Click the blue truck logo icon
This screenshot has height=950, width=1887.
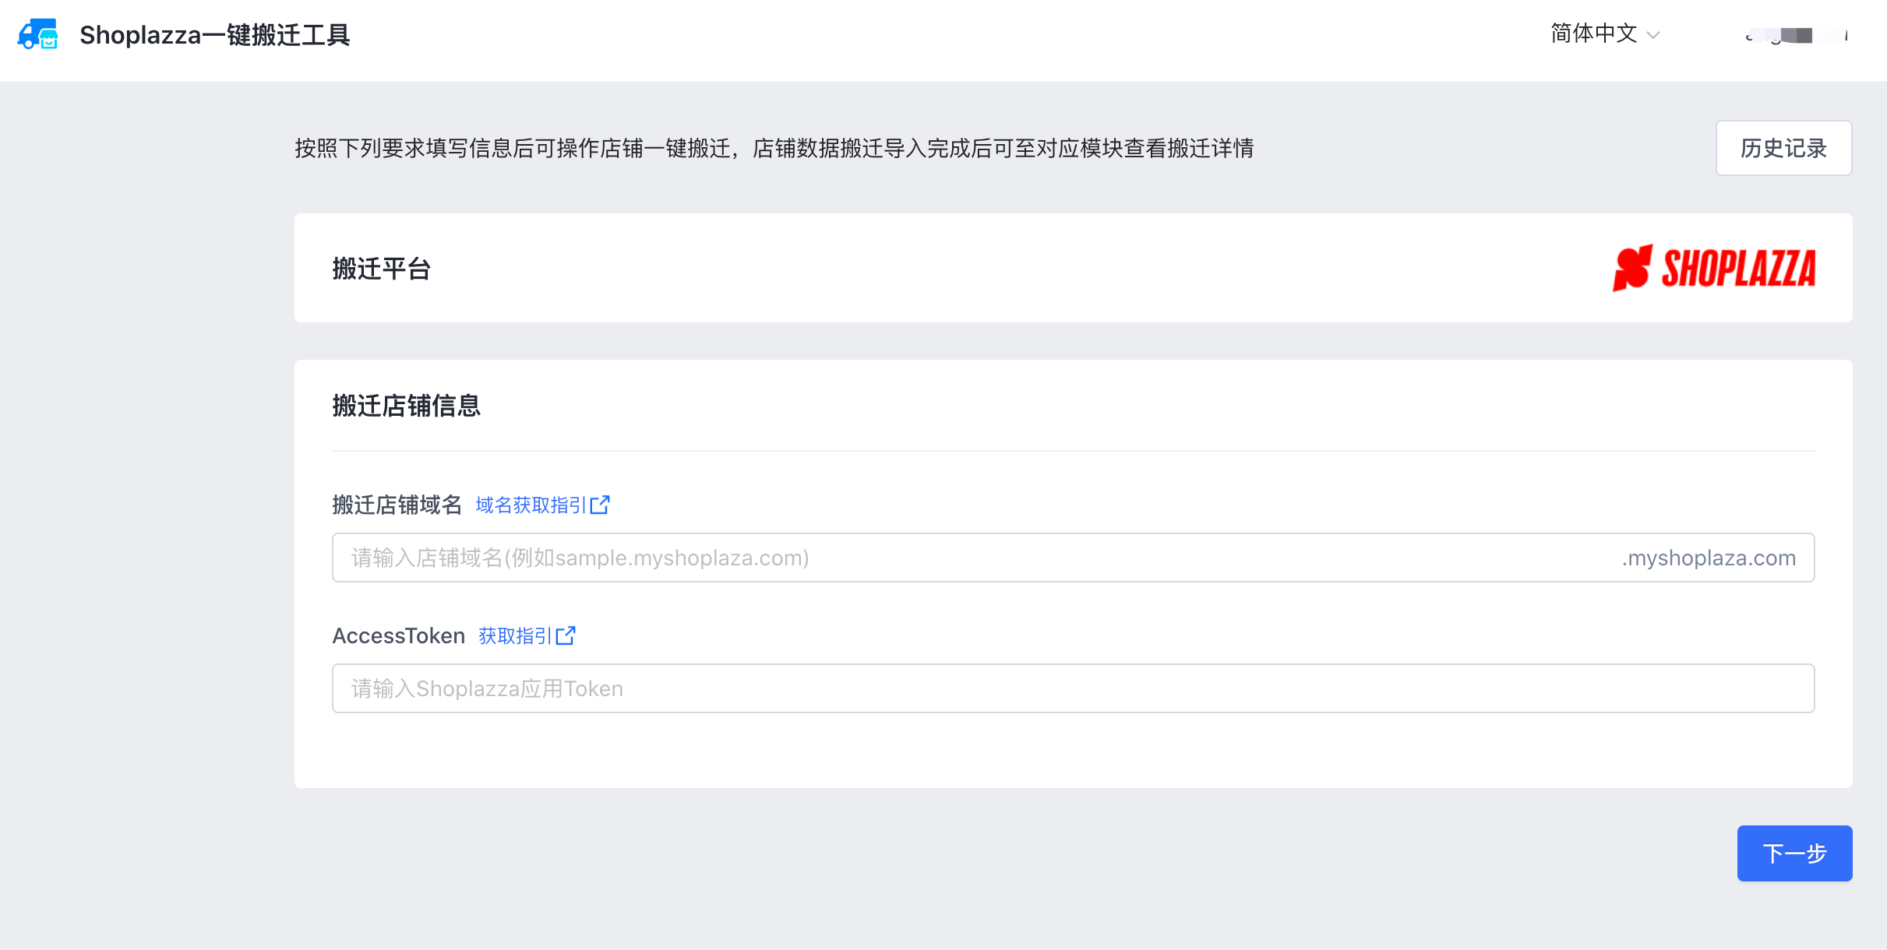pyautogui.click(x=38, y=34)
